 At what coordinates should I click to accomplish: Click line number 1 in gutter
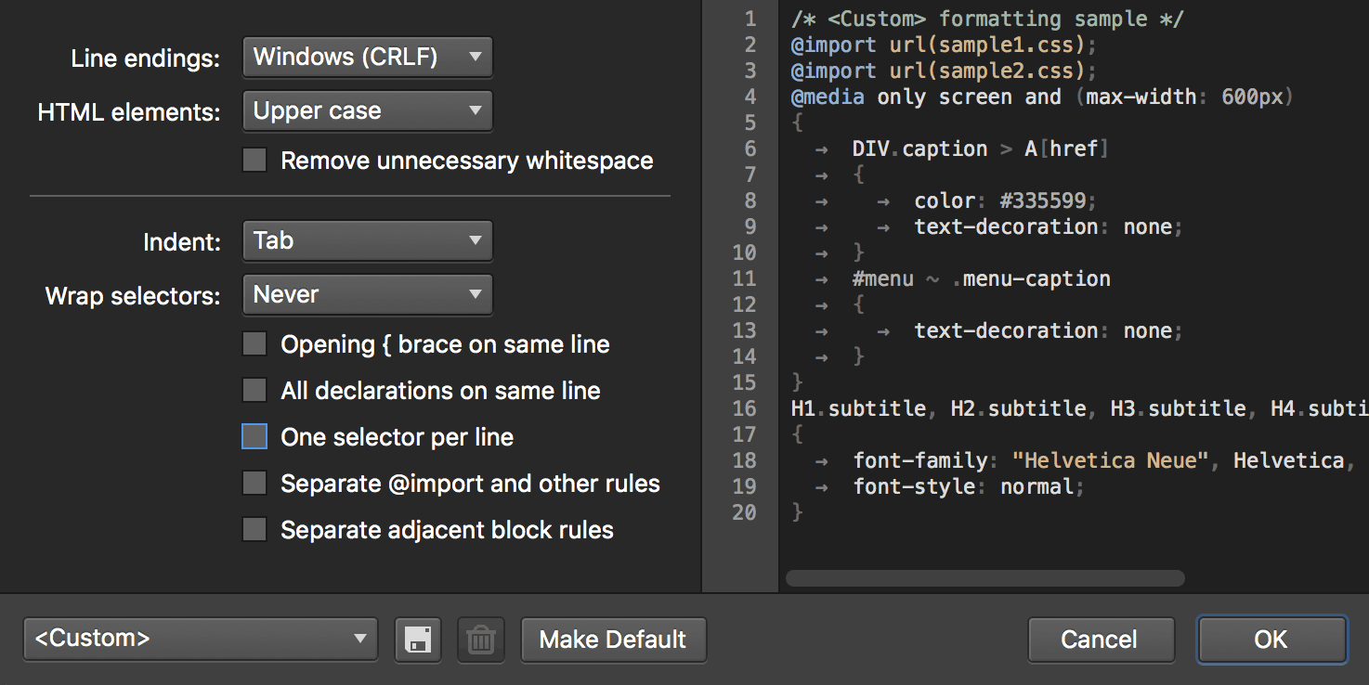pos(750,19)
